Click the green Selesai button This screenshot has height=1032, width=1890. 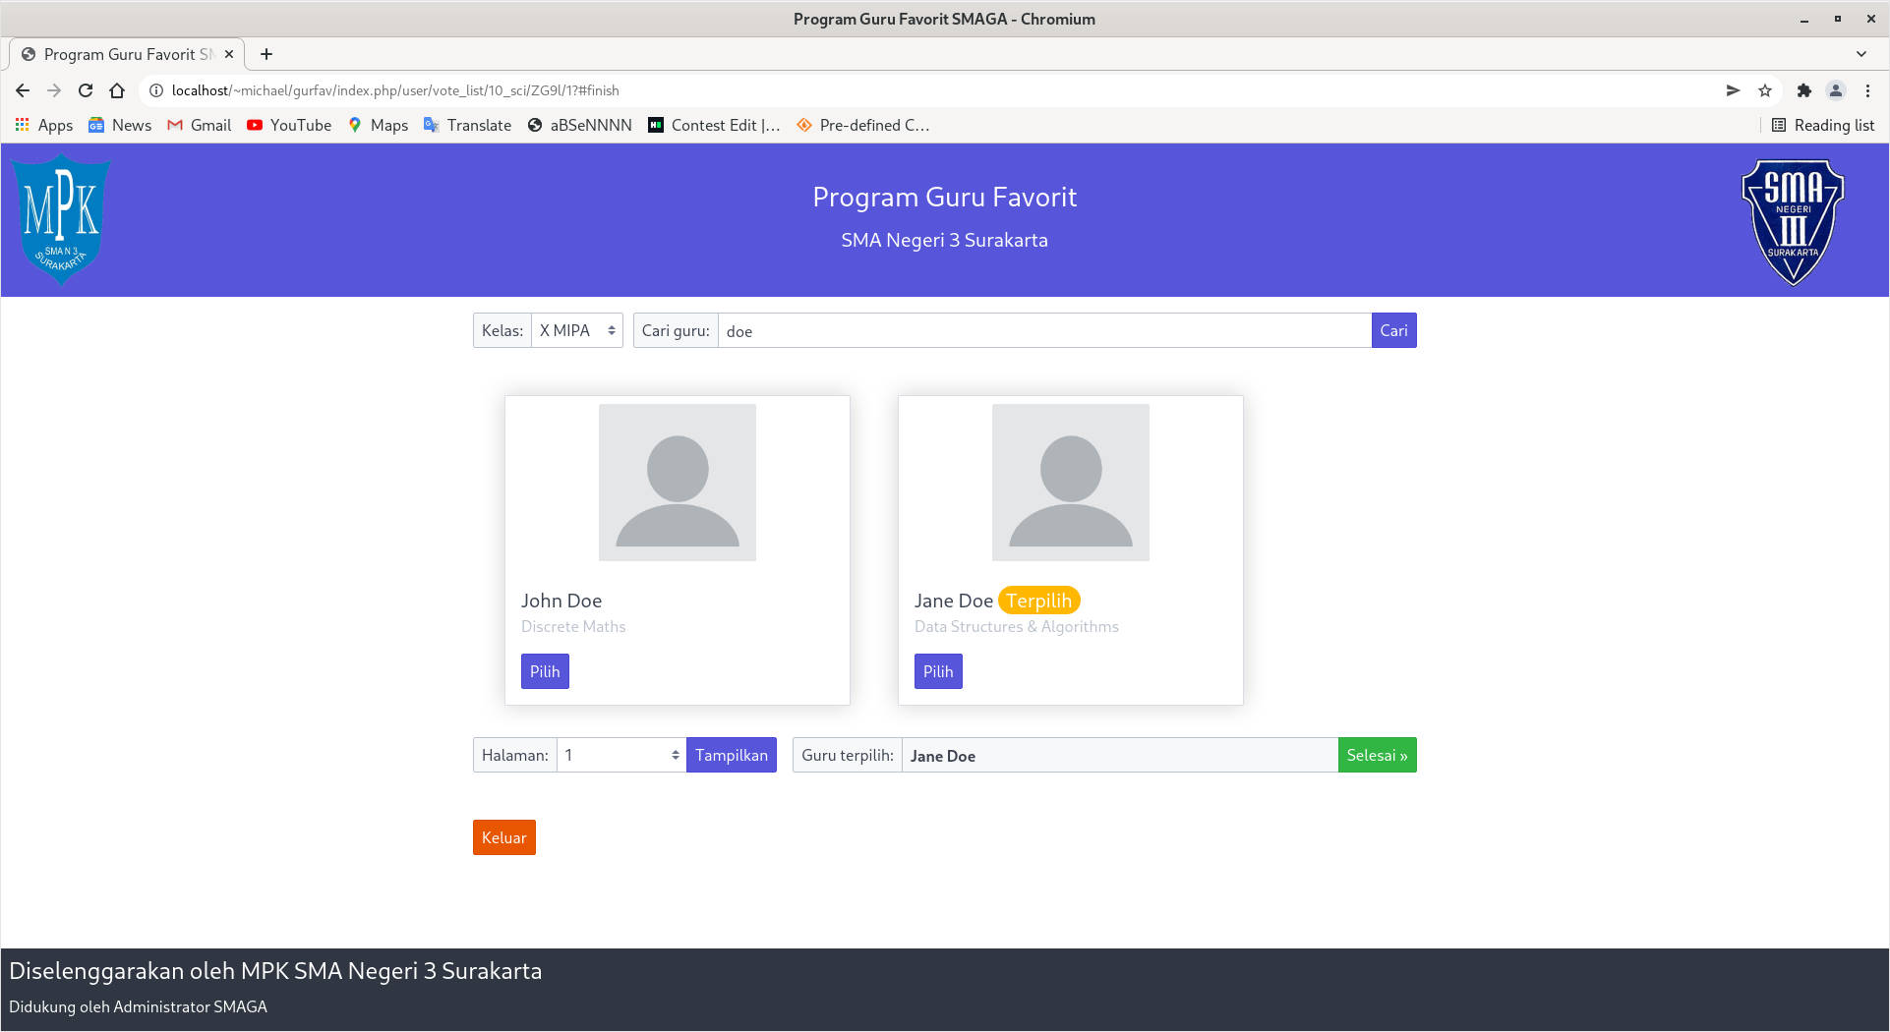pyautogui.click(x=1377, y=756)
